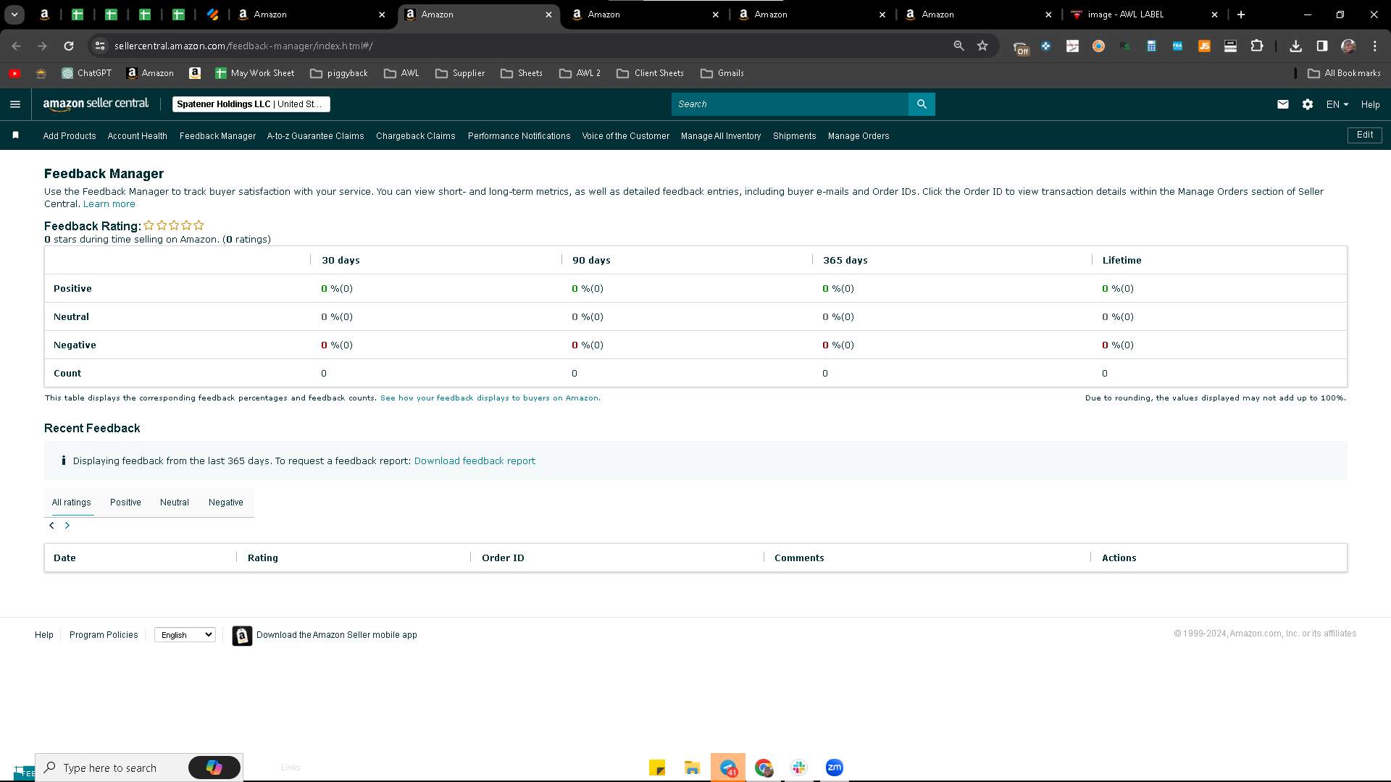Click the Download feedback report link

(x=475, y=461)
